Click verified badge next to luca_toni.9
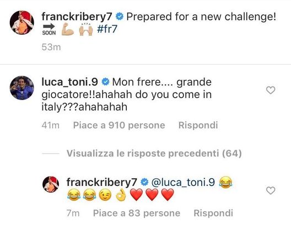Screen dimensions: 291x226 [105, 82]
